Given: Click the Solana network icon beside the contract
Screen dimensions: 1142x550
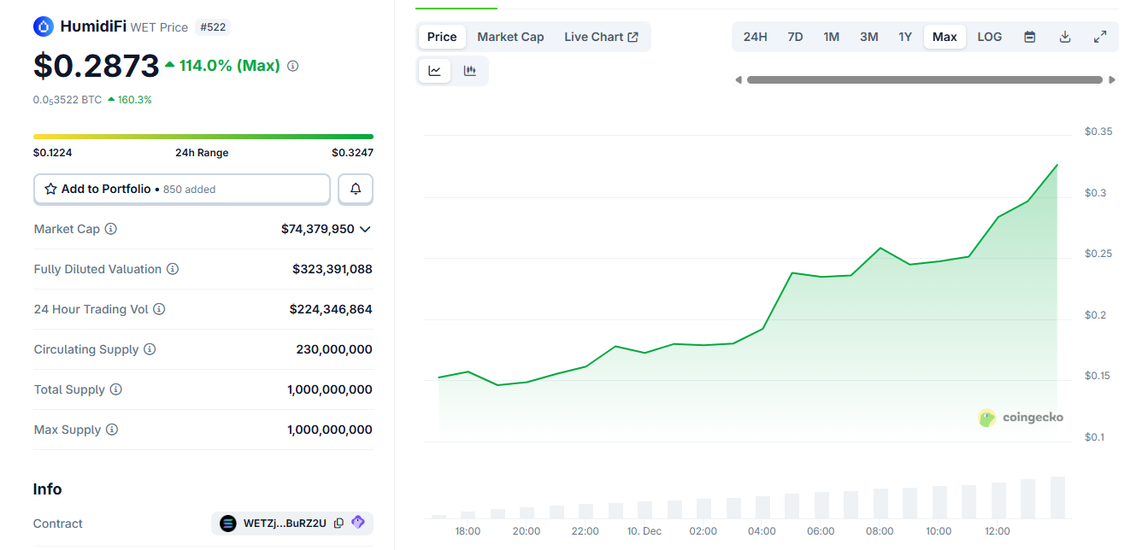Looking at the screenshot, I should tap(227, 523).
